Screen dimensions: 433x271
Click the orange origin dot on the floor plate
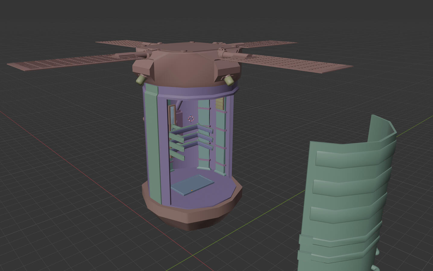coord(192,190)
